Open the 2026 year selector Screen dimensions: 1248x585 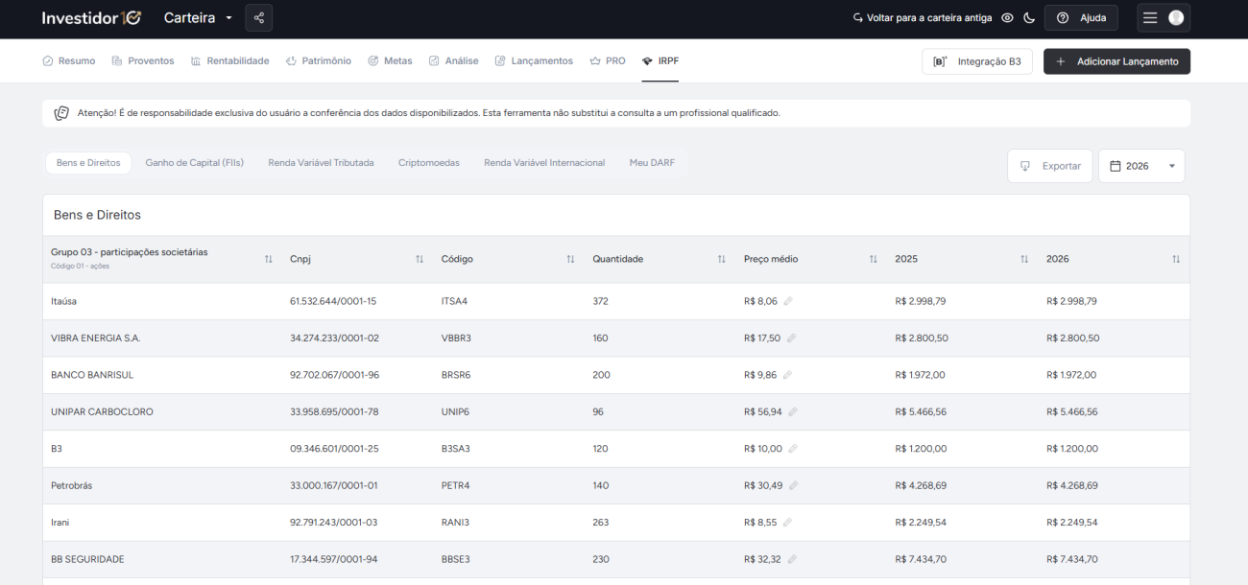pyautogui.click(x=1140, y=166)
